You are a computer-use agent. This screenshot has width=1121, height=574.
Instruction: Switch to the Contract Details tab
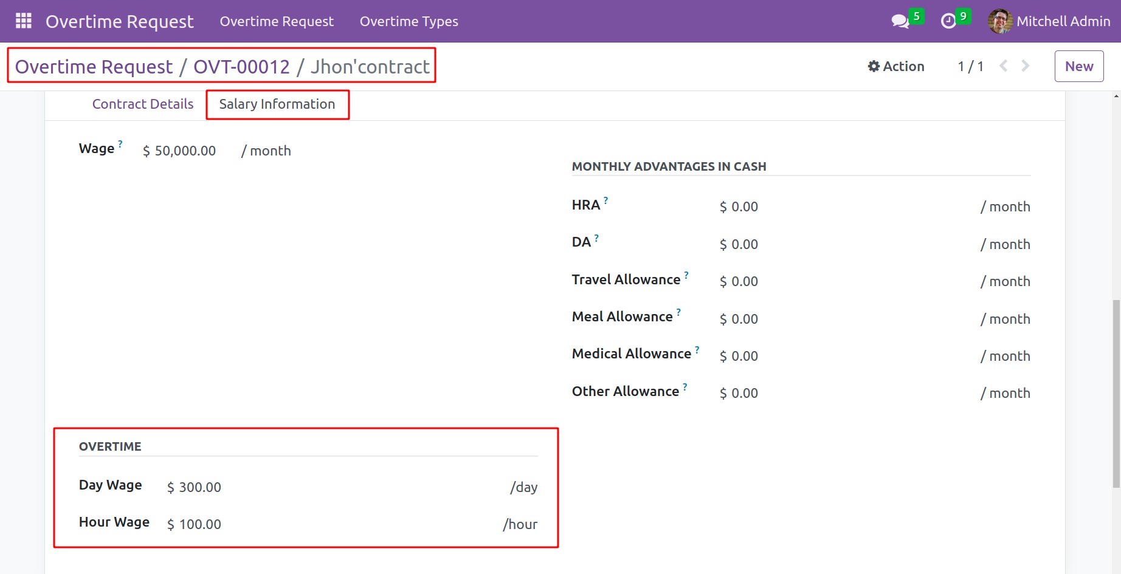coord(143,104)
